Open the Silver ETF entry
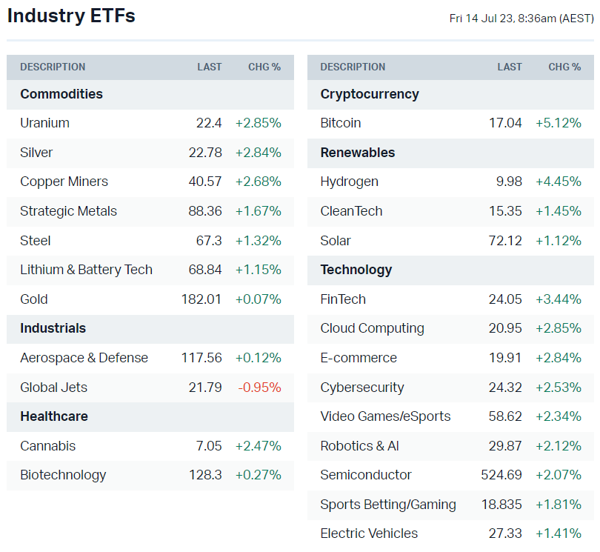Screen dimensions: 600x552 [37, 153]
